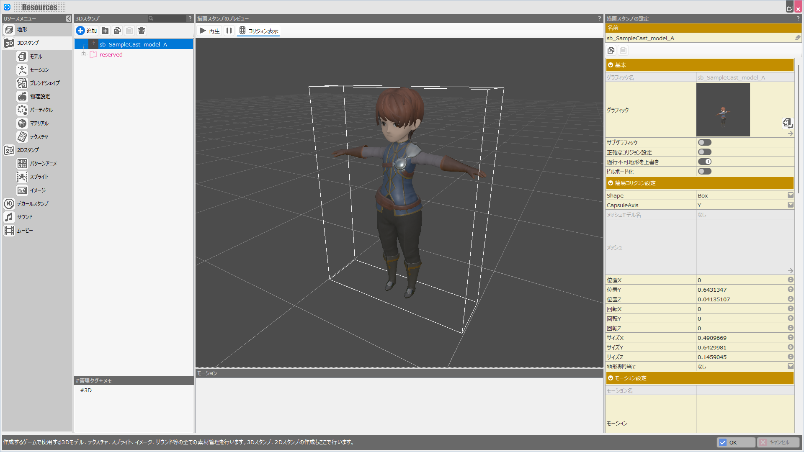Click the OK button
The image size is (804, 452).
(736, 442)
